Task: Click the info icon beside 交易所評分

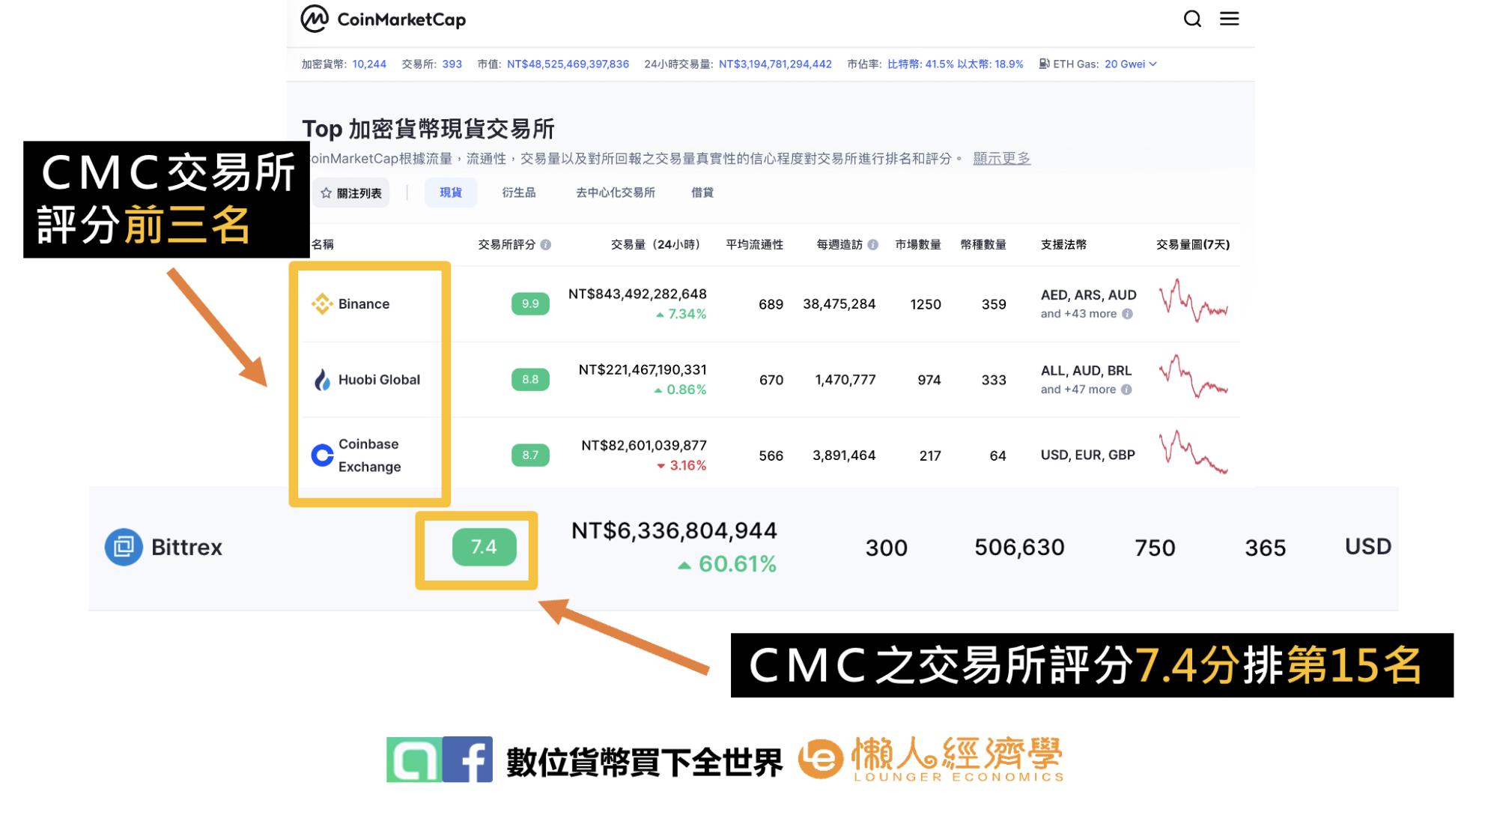Action: (546, 245)
